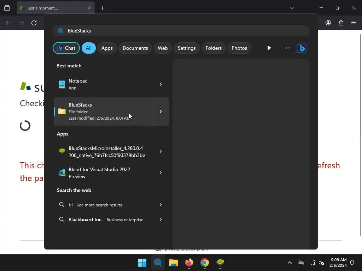362x271 pixels.
Task: Click the OneDrive cloud tray icon
Action: [301, 263]
